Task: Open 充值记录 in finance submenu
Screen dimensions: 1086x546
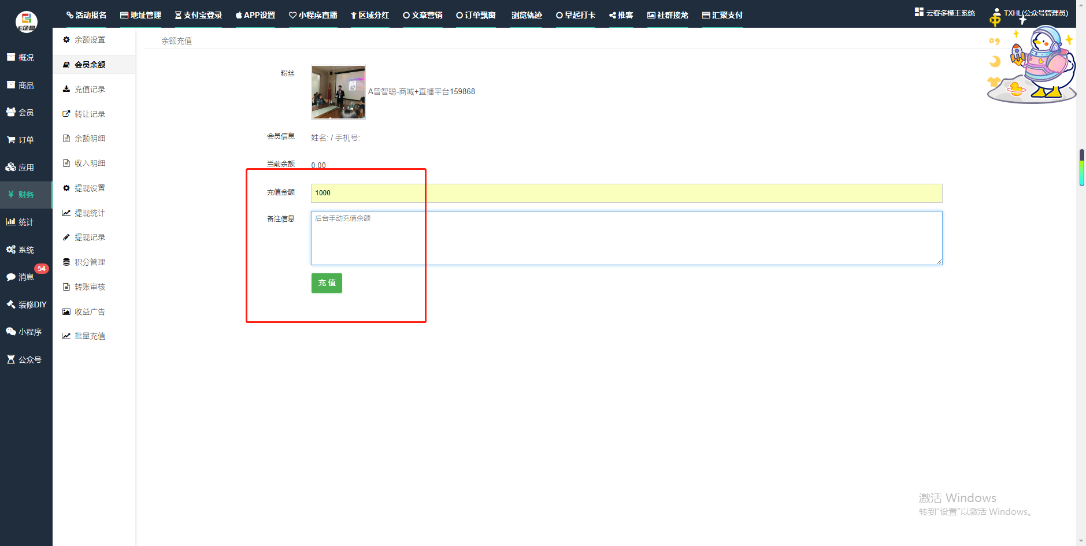Action: click(90, 90)
